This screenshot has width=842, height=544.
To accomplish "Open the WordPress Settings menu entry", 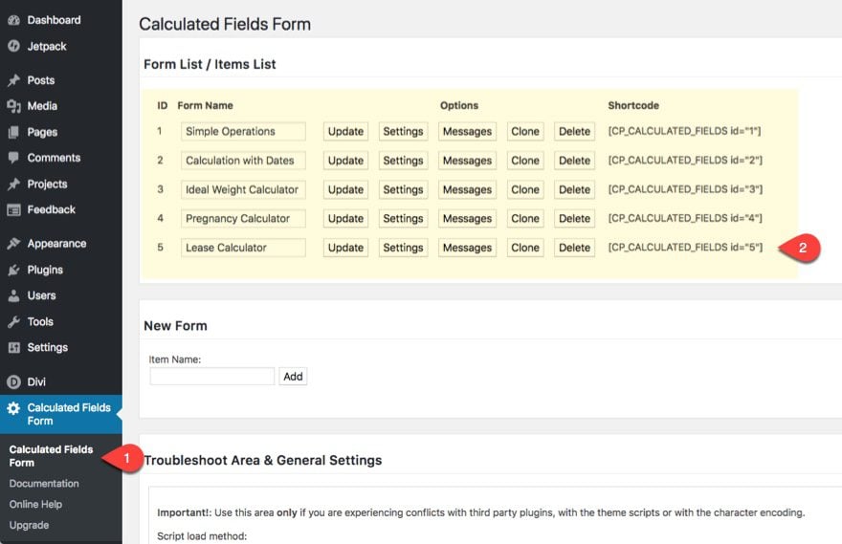I will pyautogui.click(x=47, y=348).
